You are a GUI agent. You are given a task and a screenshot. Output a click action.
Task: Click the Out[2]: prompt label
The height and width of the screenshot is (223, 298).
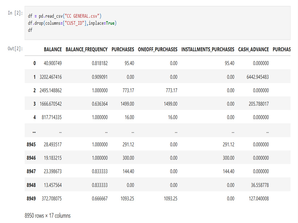tap(15, 48)
